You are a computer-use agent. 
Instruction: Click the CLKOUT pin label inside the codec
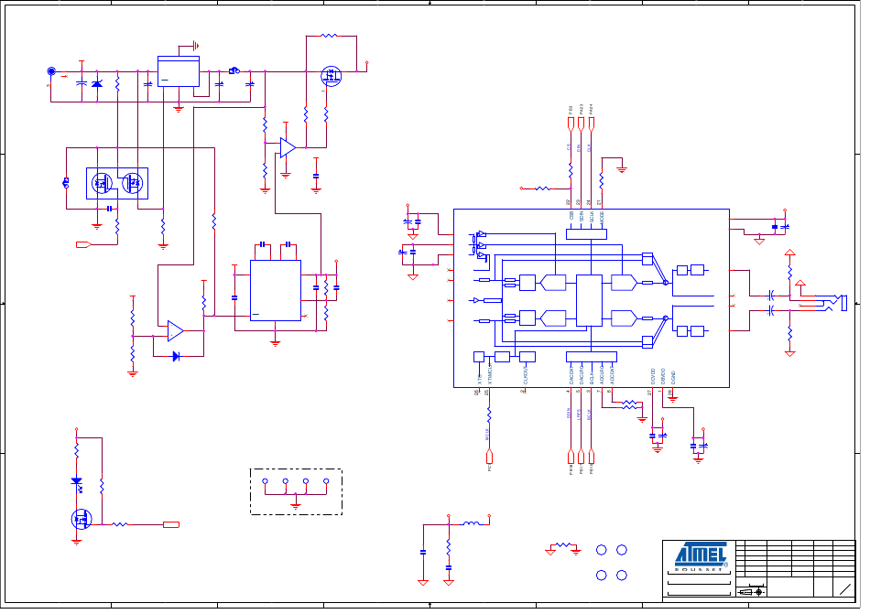526,374
